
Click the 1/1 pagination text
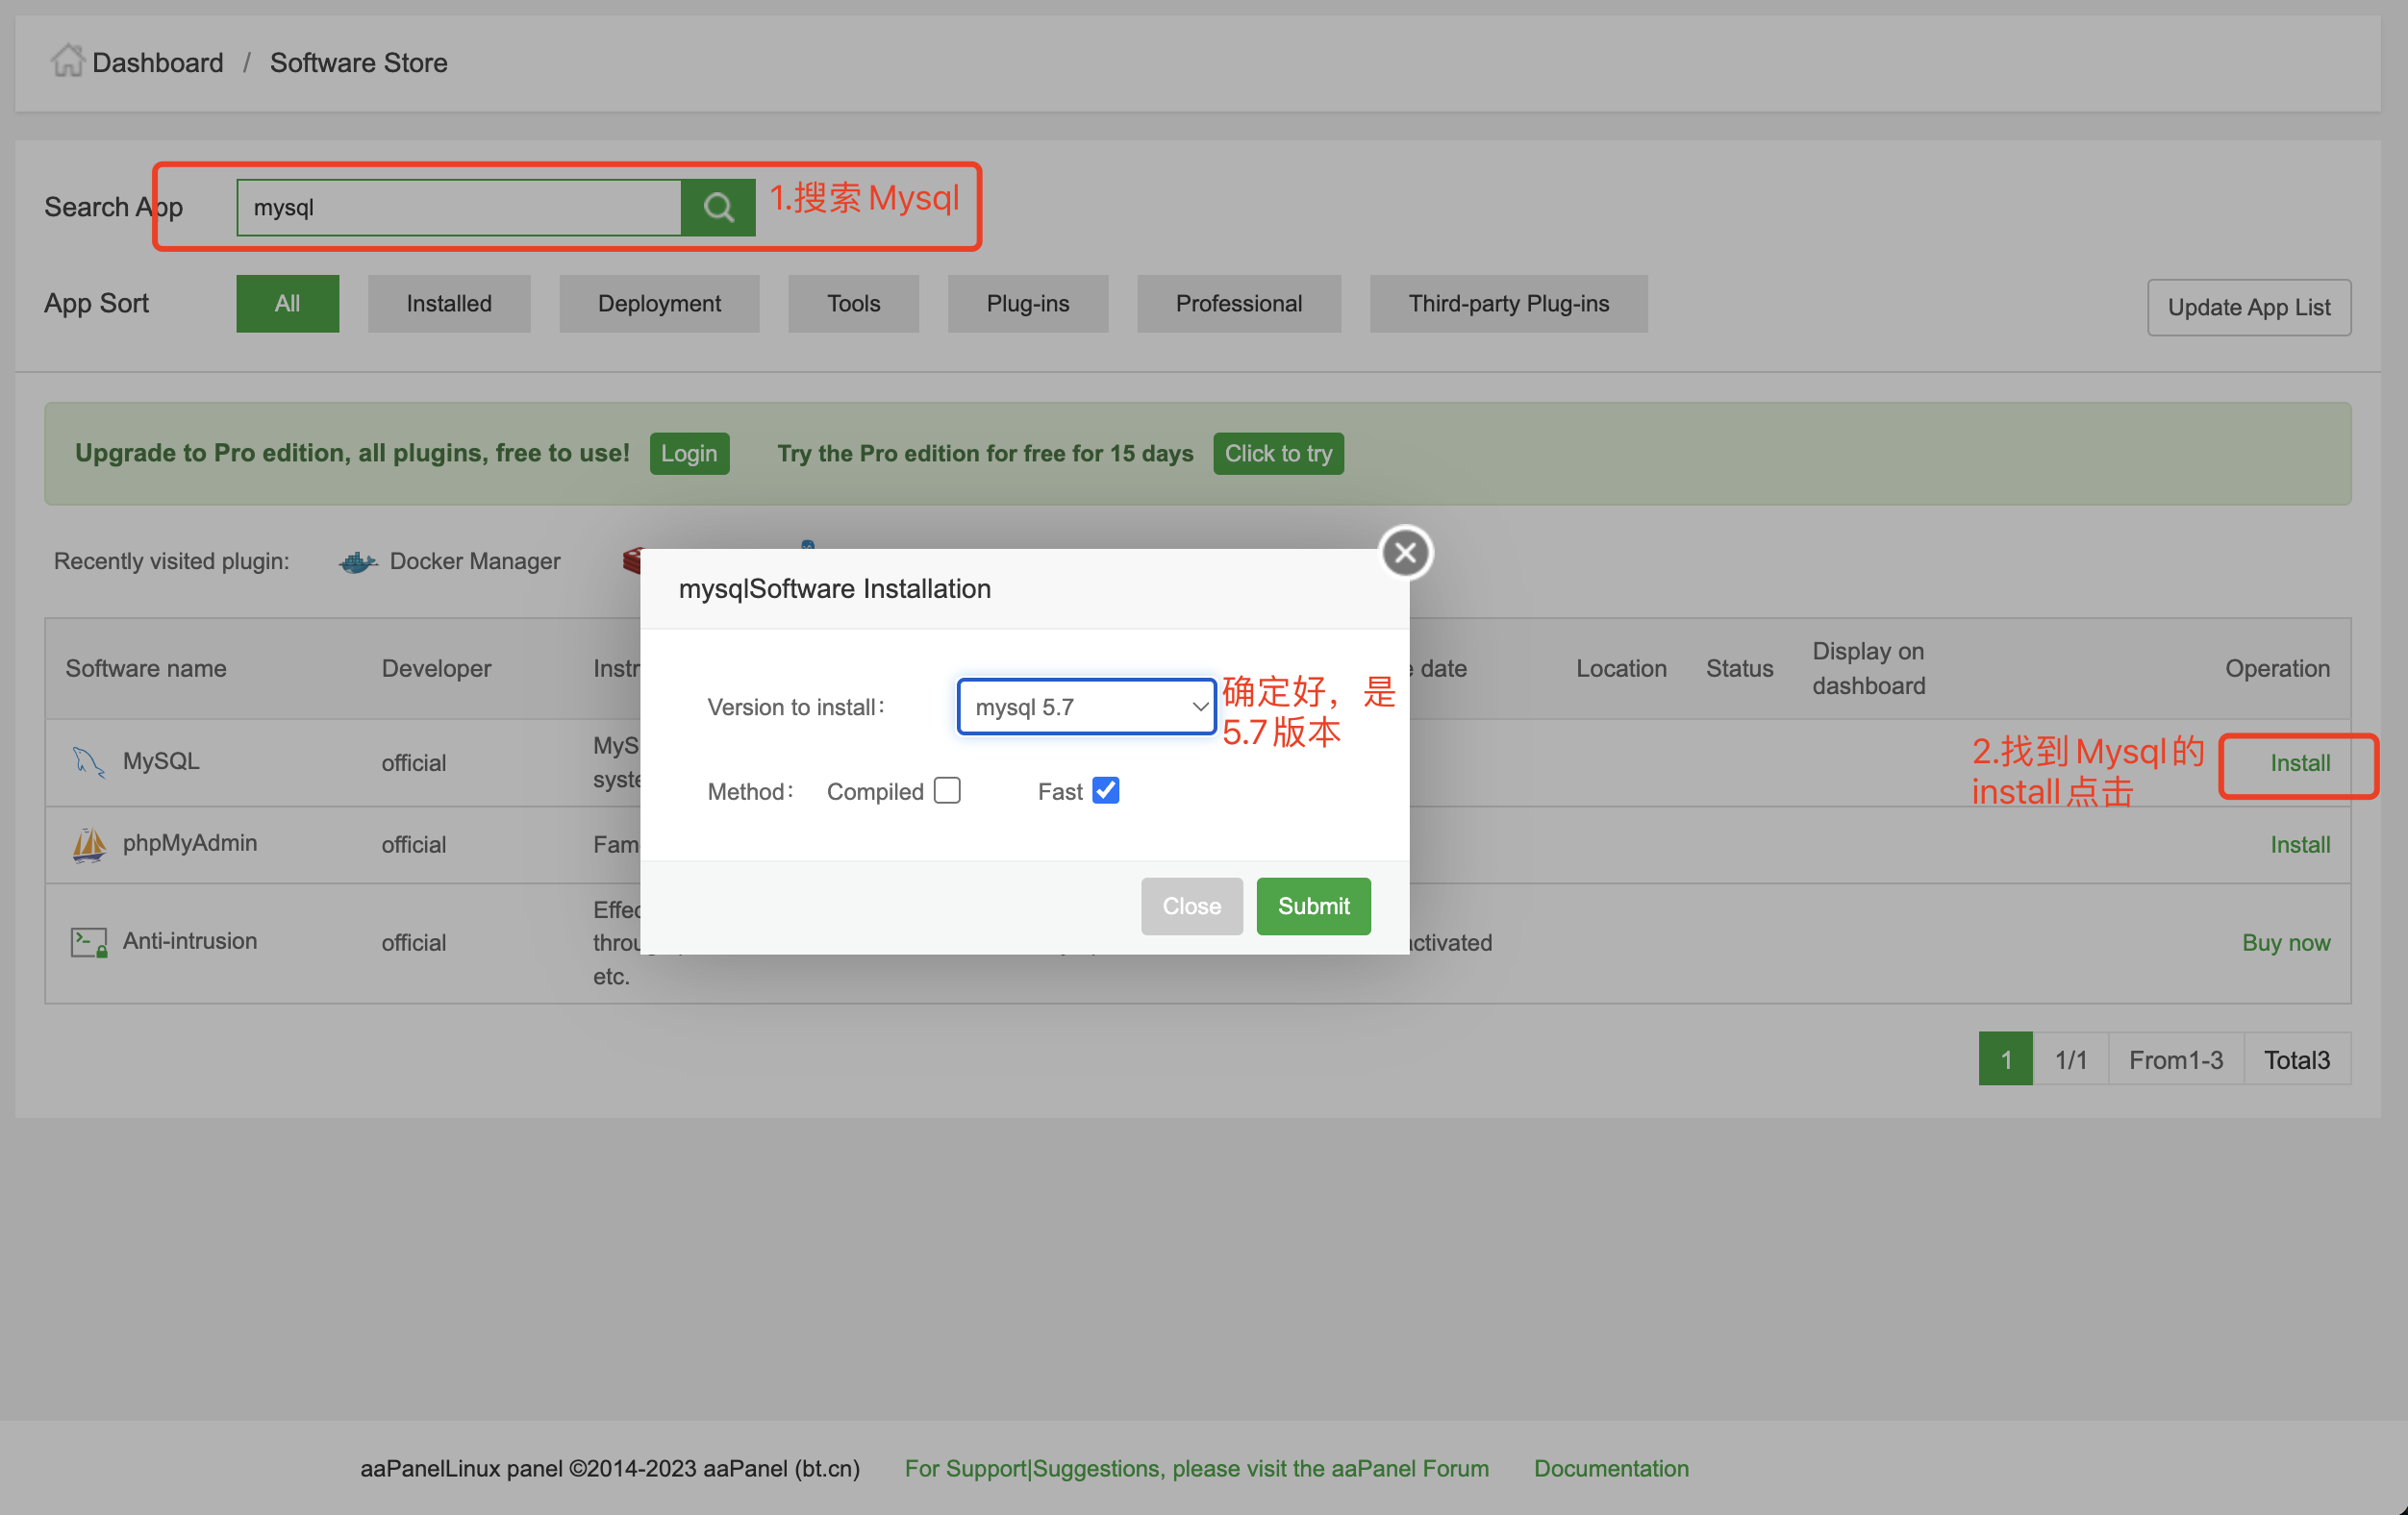[2070, 1059]
